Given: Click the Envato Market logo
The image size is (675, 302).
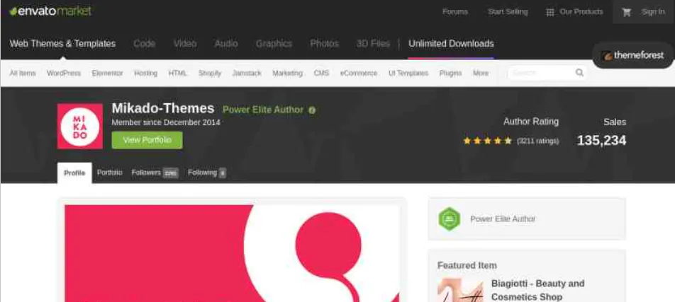Looking at the screenshot, I should click(50, 11).
